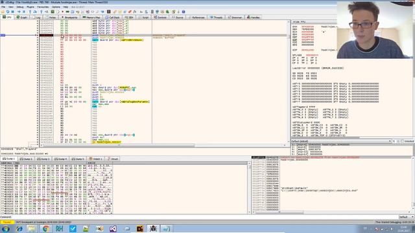415x233 pixels.
Task: Click the argument count stepper
Action: 396,141
